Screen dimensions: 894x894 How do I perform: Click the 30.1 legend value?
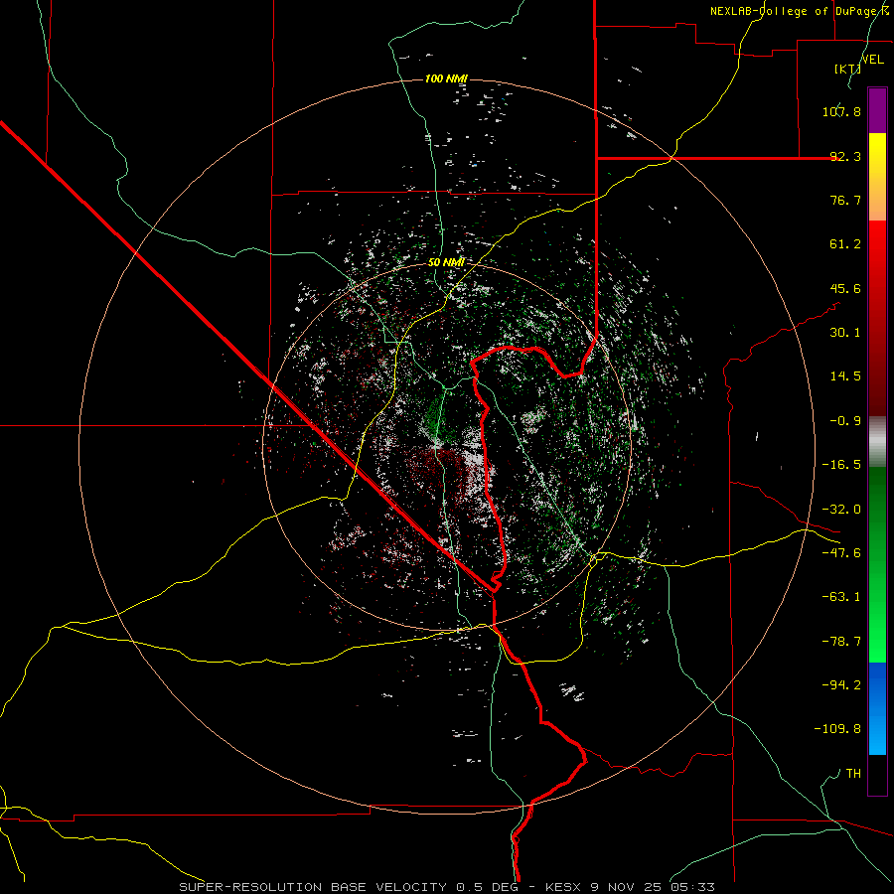[x=845, y=332]
